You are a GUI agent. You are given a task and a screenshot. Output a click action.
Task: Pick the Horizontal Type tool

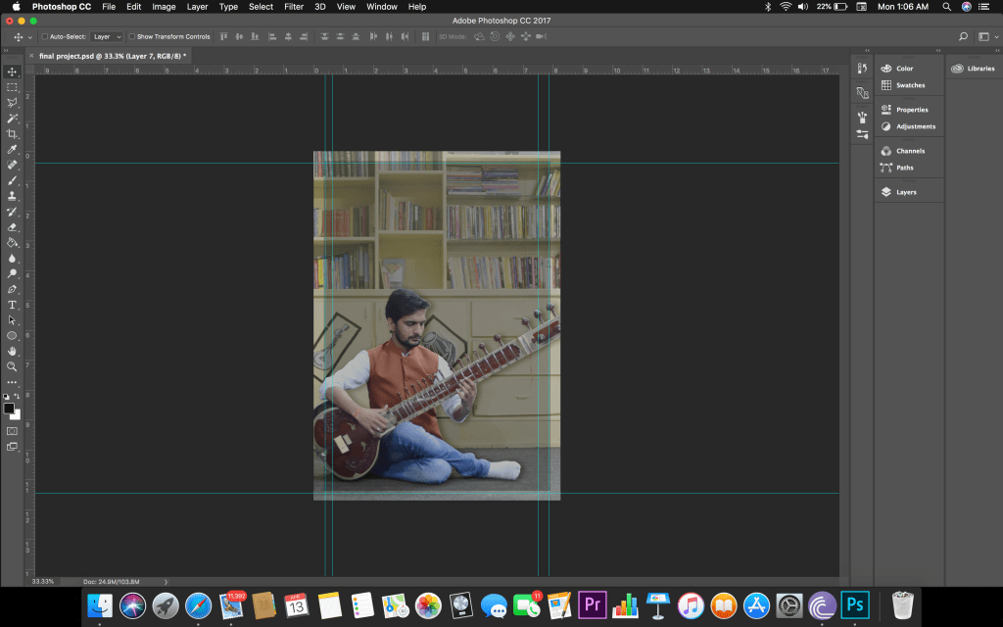pyautogui.click(x=12, y=305)
